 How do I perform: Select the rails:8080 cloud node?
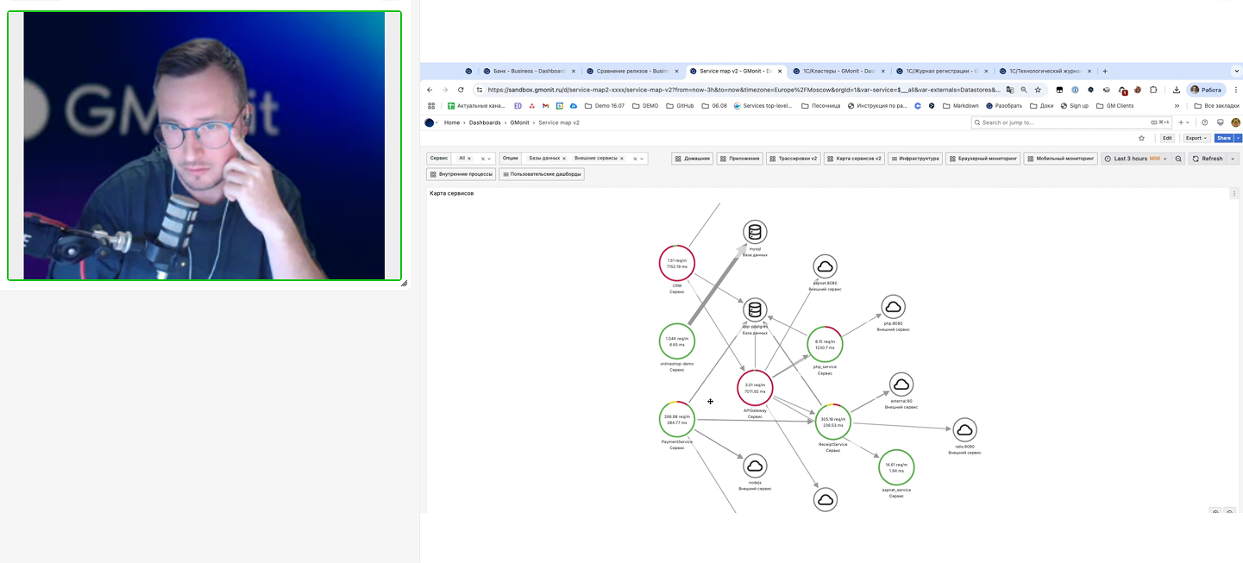(x=964, y=430)
